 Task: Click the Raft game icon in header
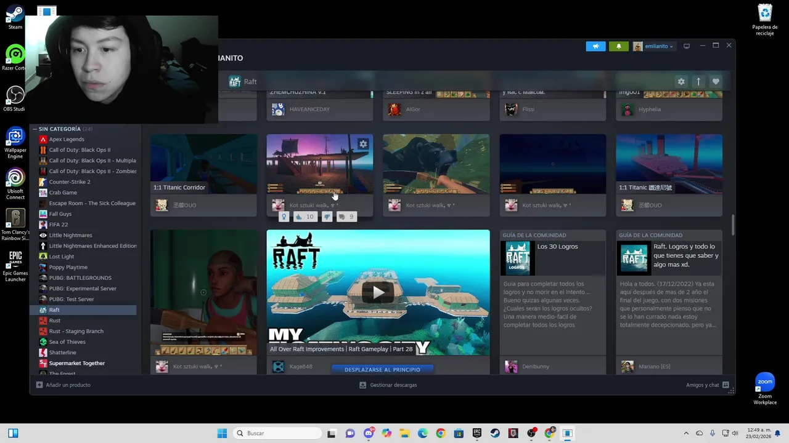pyautogui.click(x=235, y=81)
